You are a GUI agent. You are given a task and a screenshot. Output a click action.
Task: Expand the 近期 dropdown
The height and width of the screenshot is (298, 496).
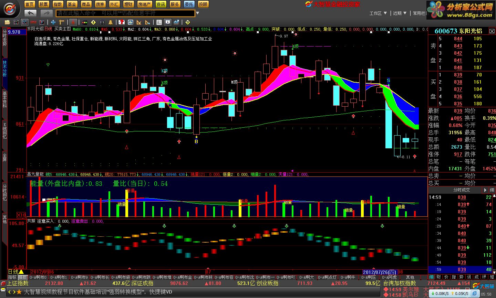click(400, 13)
